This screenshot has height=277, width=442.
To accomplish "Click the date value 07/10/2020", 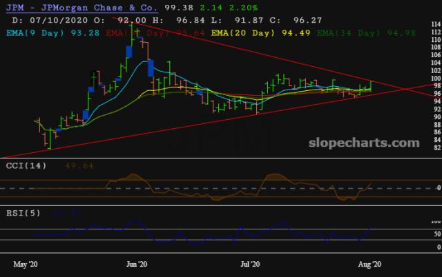I will pos(59,20).
